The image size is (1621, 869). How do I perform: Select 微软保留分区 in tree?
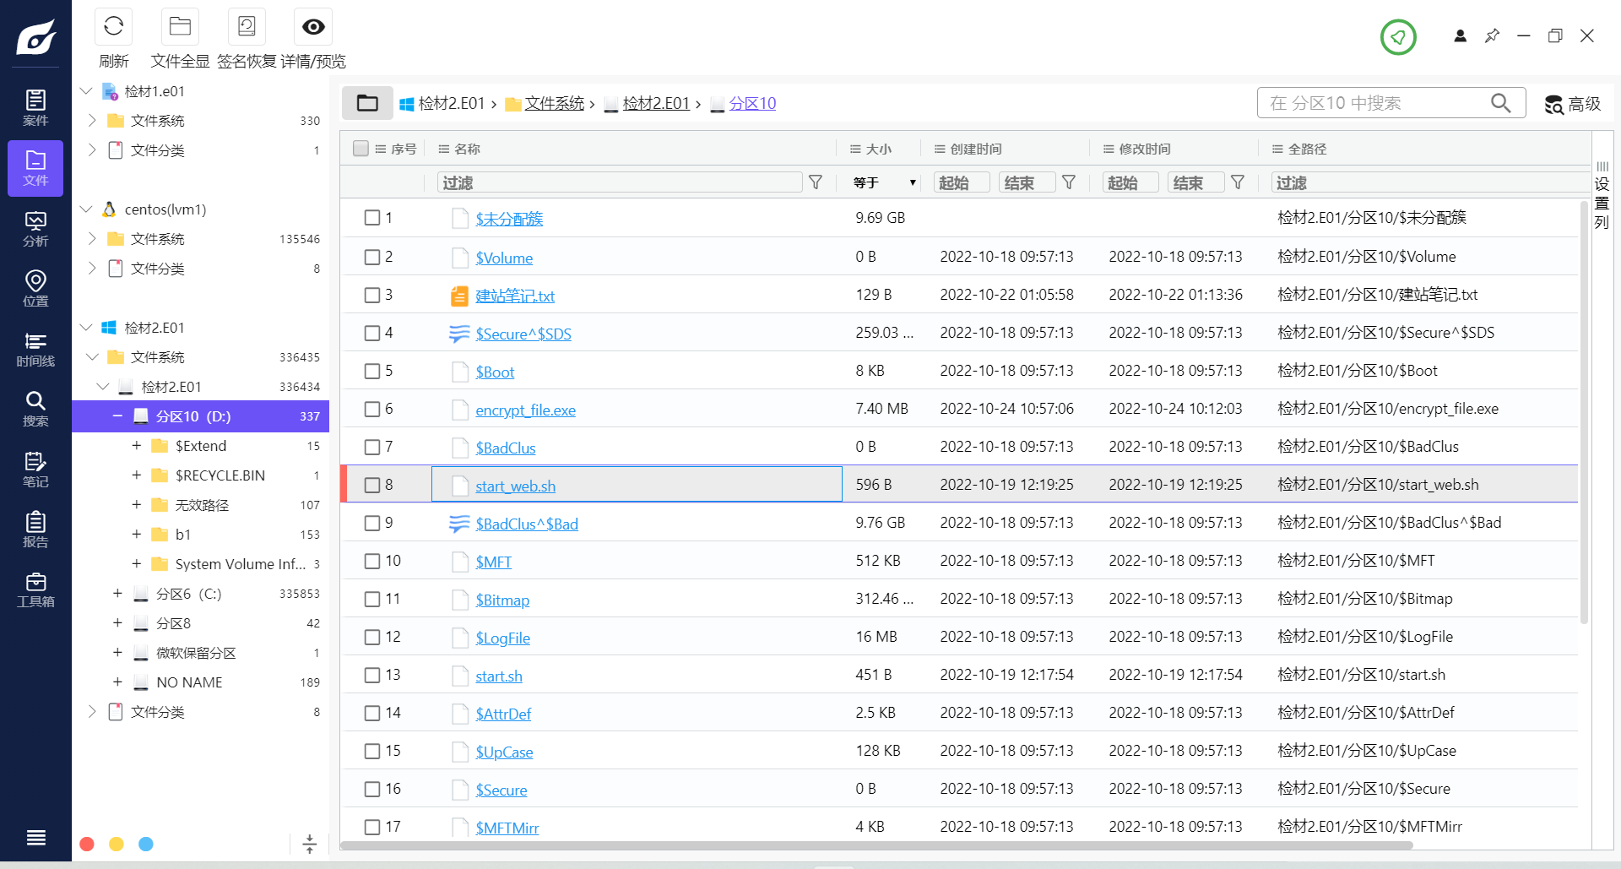[196, 653]
